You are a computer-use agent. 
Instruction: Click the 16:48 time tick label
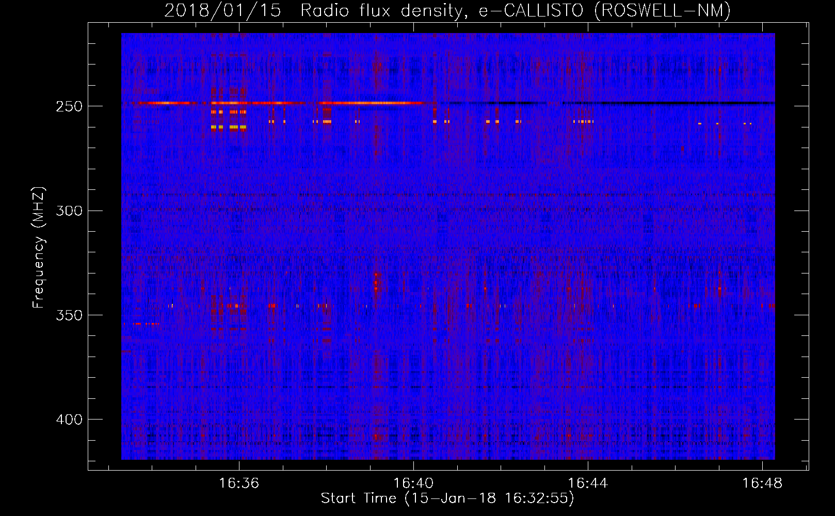(x=762, y=483)
